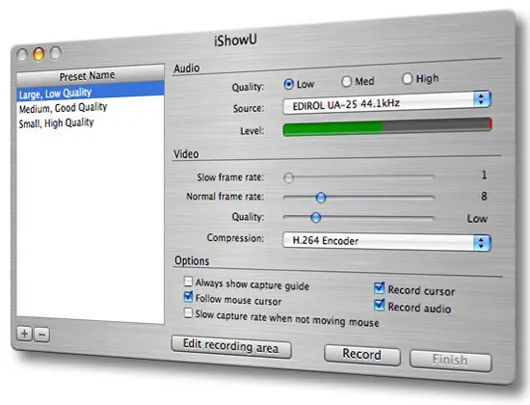Open the audio Source dropdown
This screenshot has height=405, width=530.
pyautogui.click(x=386, y=102)
